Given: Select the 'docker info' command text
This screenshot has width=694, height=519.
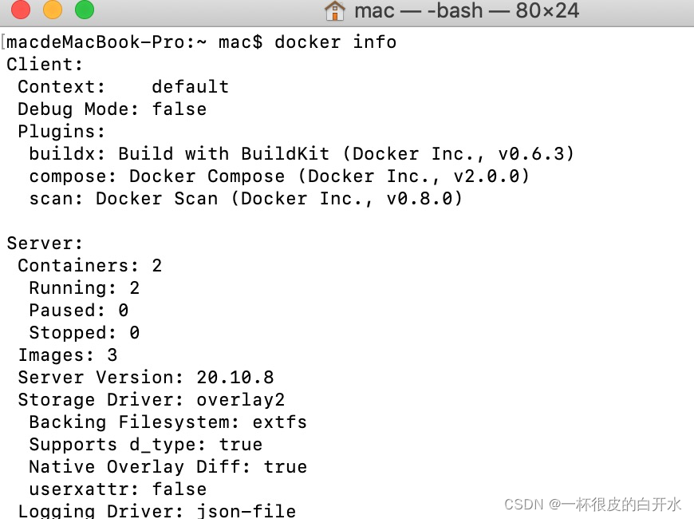Looking at the screenshot, I should click(x=335, y=42).
